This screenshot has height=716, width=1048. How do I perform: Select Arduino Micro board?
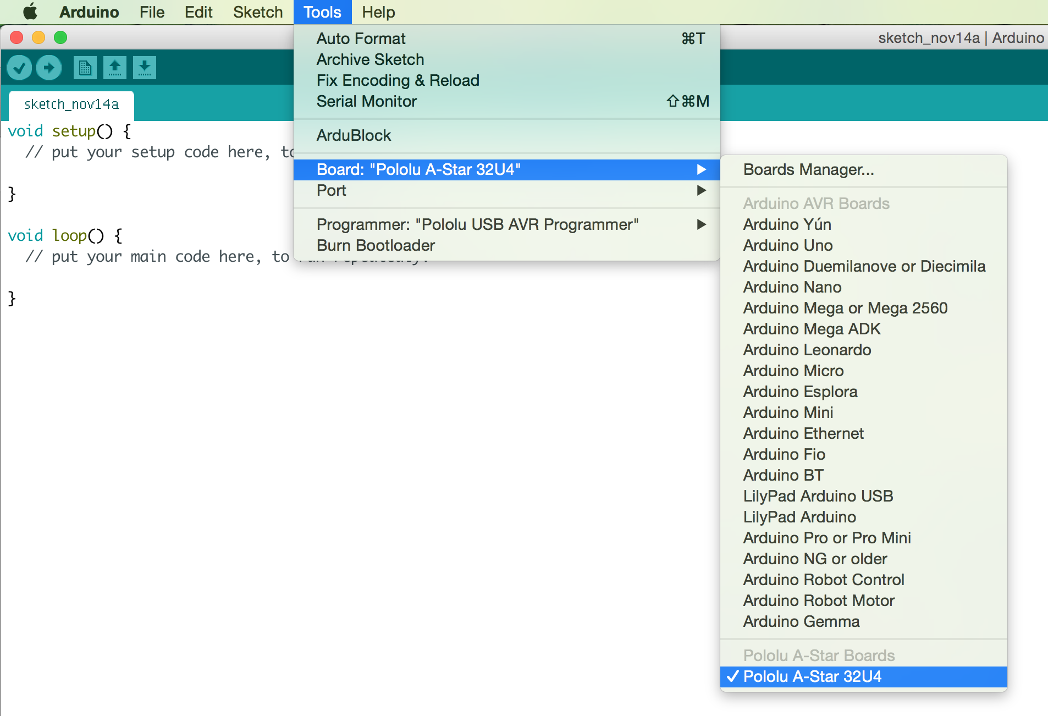(864, 371)
